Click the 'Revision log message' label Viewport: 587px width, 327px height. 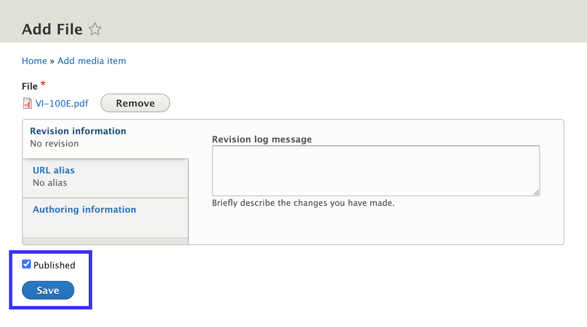(x=262, y=139)
